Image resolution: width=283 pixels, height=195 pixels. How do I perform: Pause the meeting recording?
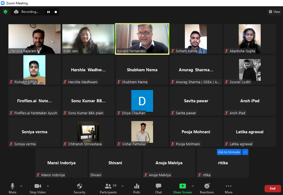point(49,12)
